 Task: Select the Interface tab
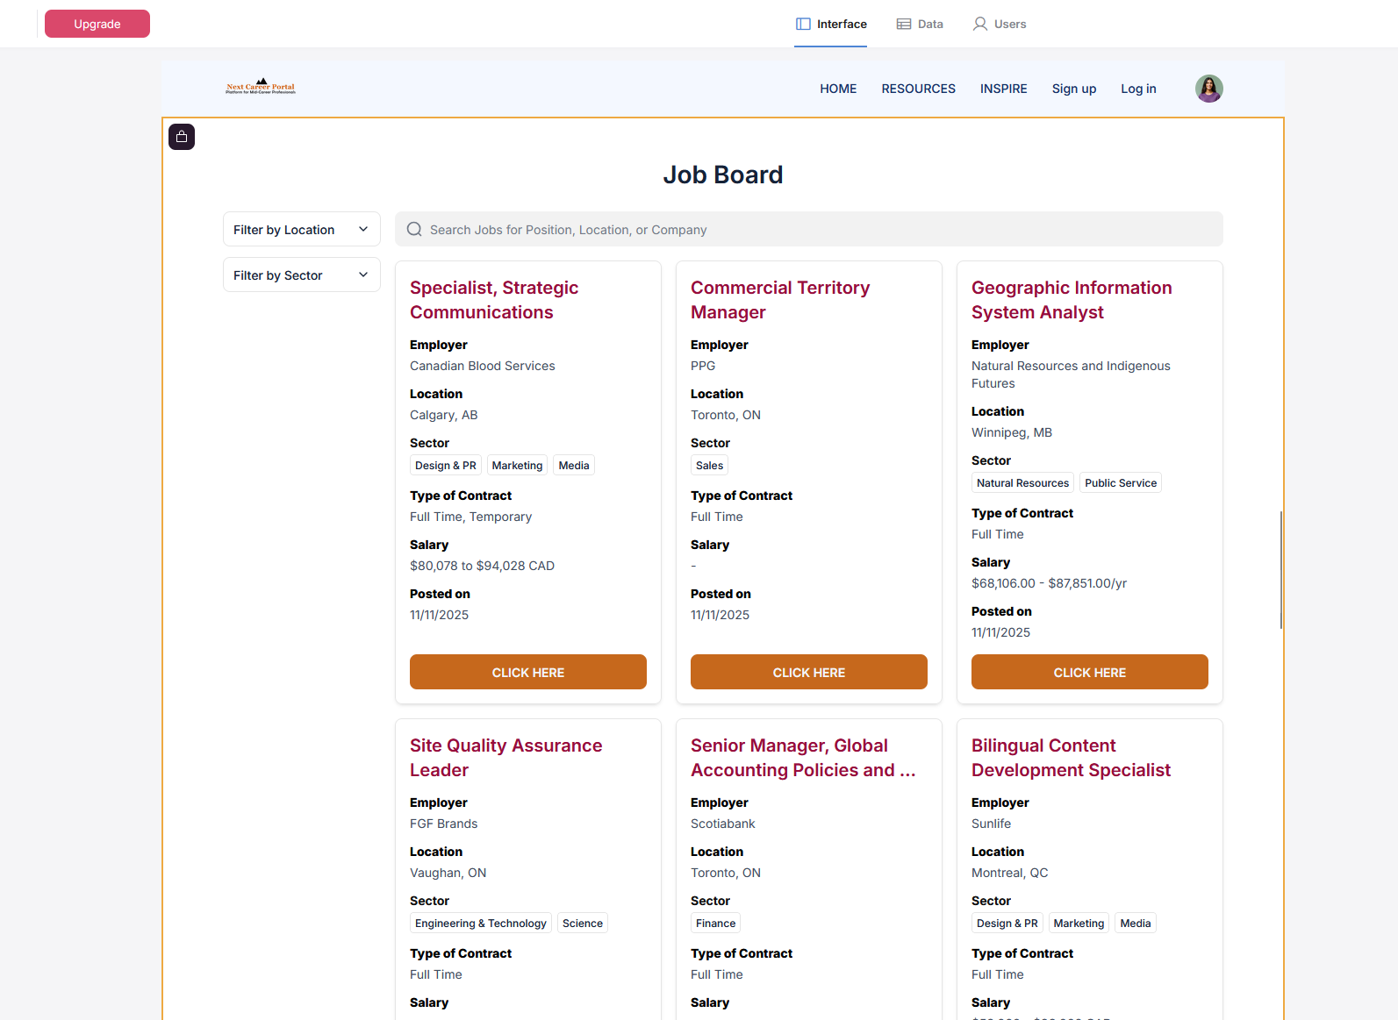[x=831, y=24]
